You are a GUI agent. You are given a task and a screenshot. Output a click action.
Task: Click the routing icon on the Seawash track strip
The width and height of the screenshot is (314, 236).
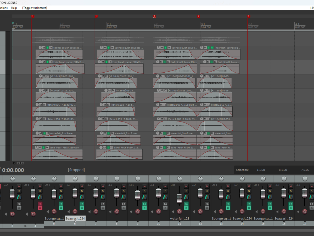click(82, 197)
